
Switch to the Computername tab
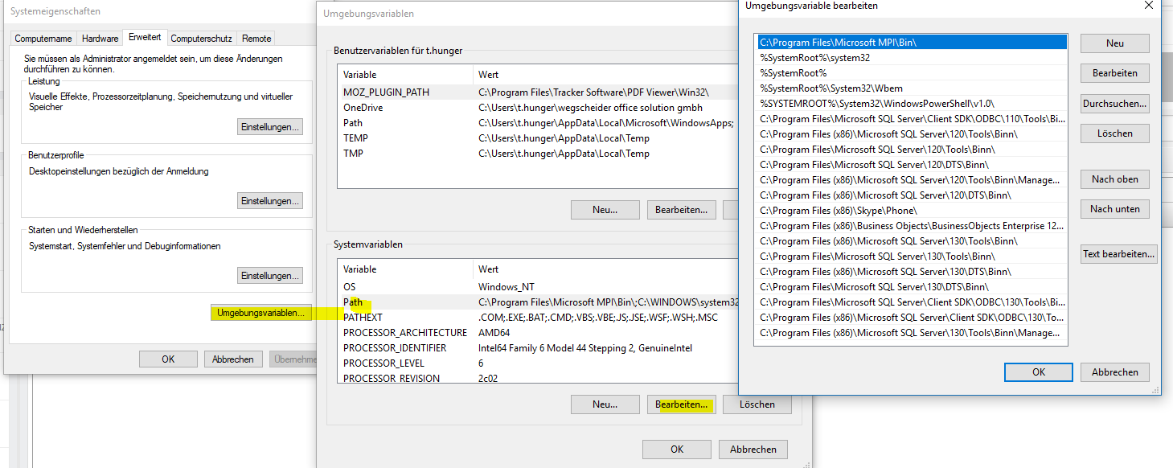tap(43, 39)
